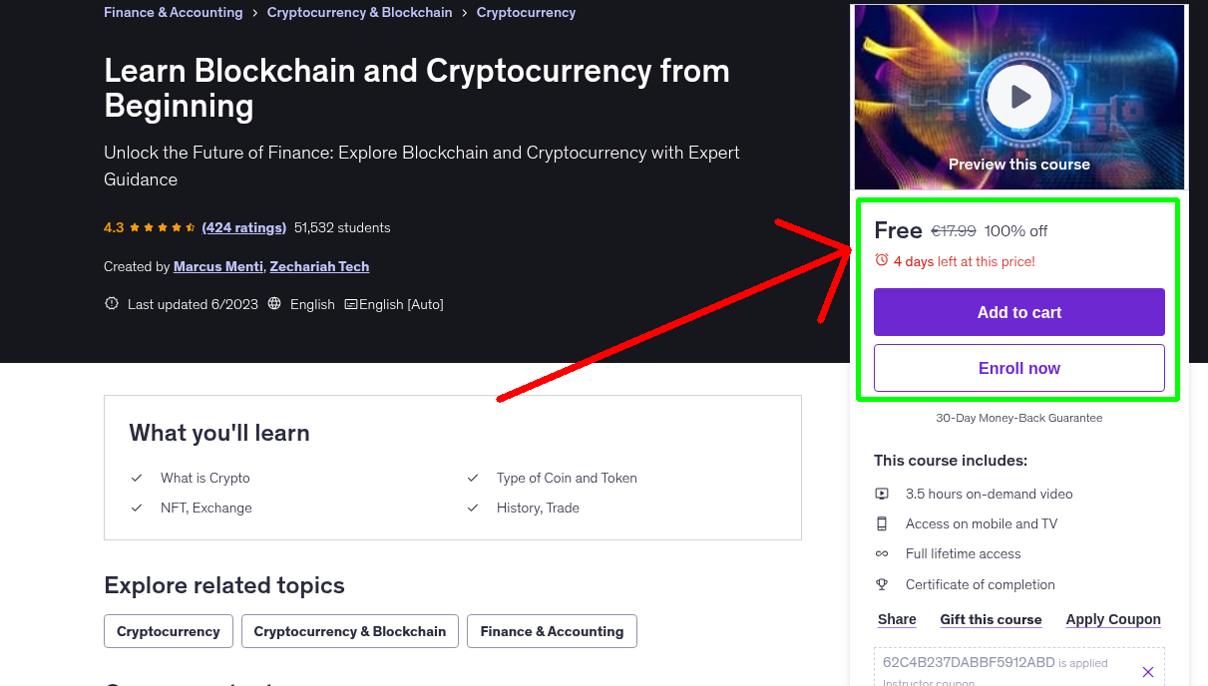This screenshot has height=686, width=1208.
Task: Play the course preview video
Action: [x=1018, y=97]
